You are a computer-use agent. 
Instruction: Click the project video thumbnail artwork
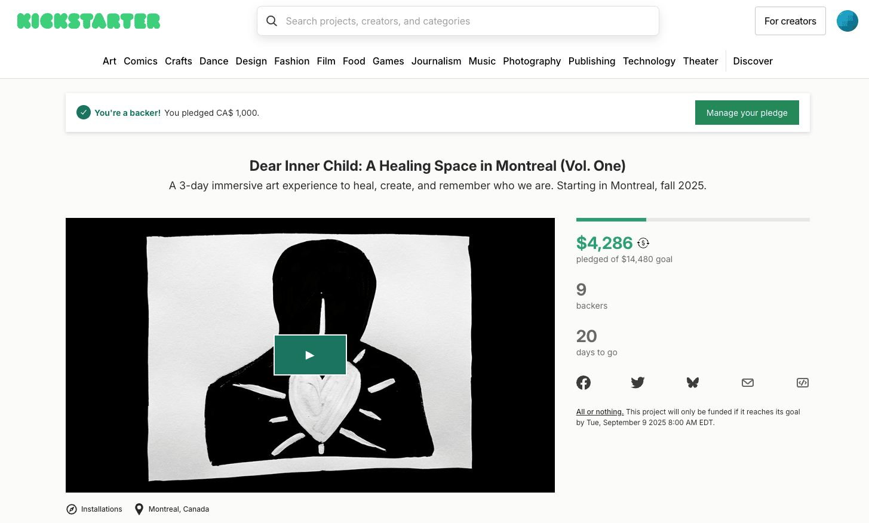[310, 355]
